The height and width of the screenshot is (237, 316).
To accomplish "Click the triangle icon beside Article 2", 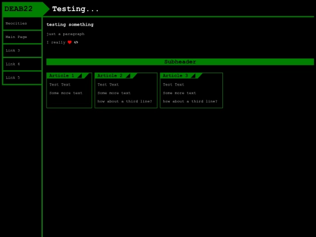I will pyautogui.click(x=128, y=75).
